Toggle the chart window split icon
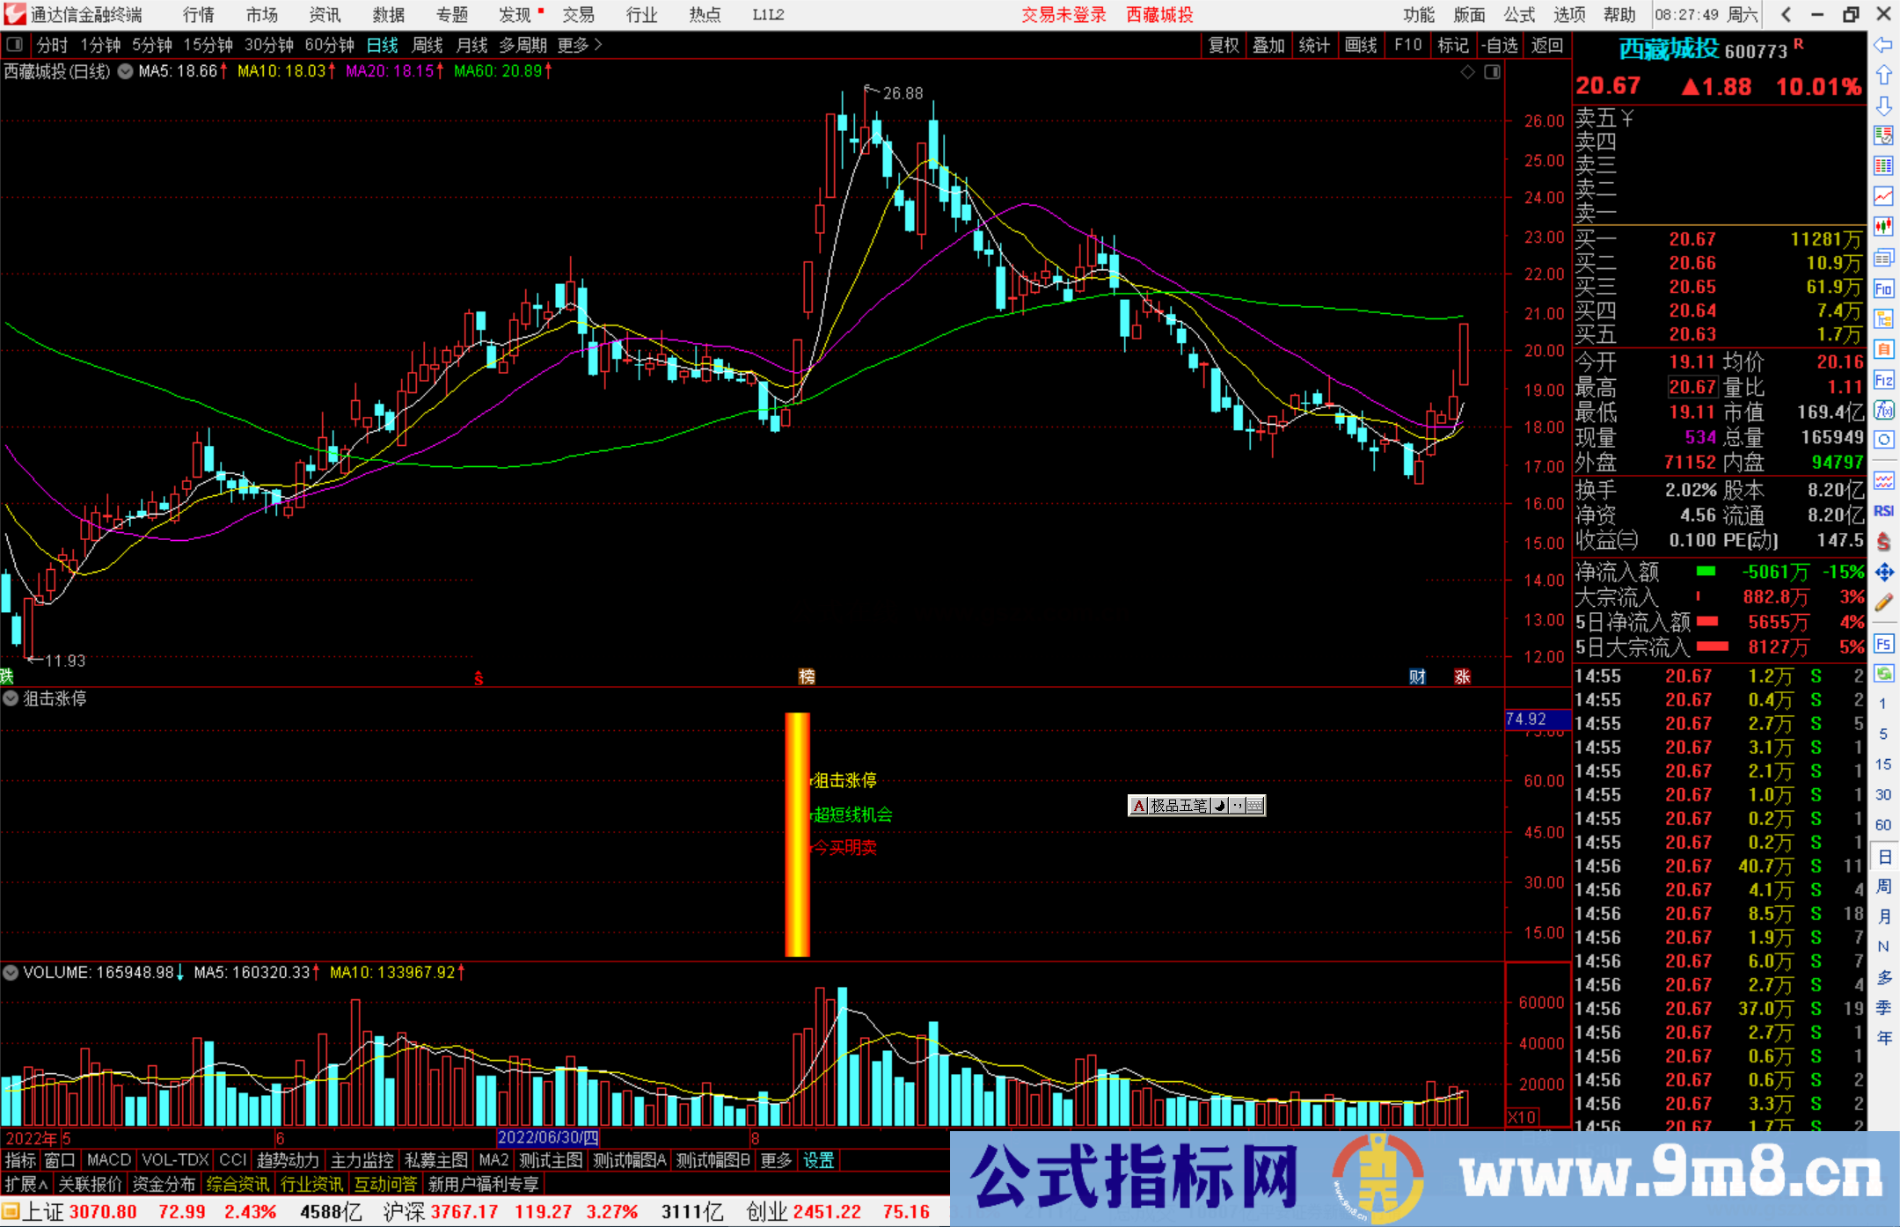1900x1227 pixels. click(1492, 72)
